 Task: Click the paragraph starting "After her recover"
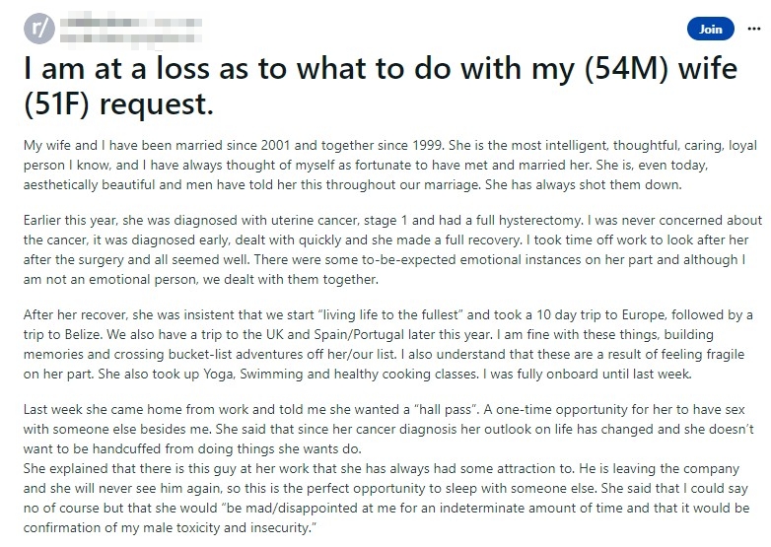click(x=387, y=345)
